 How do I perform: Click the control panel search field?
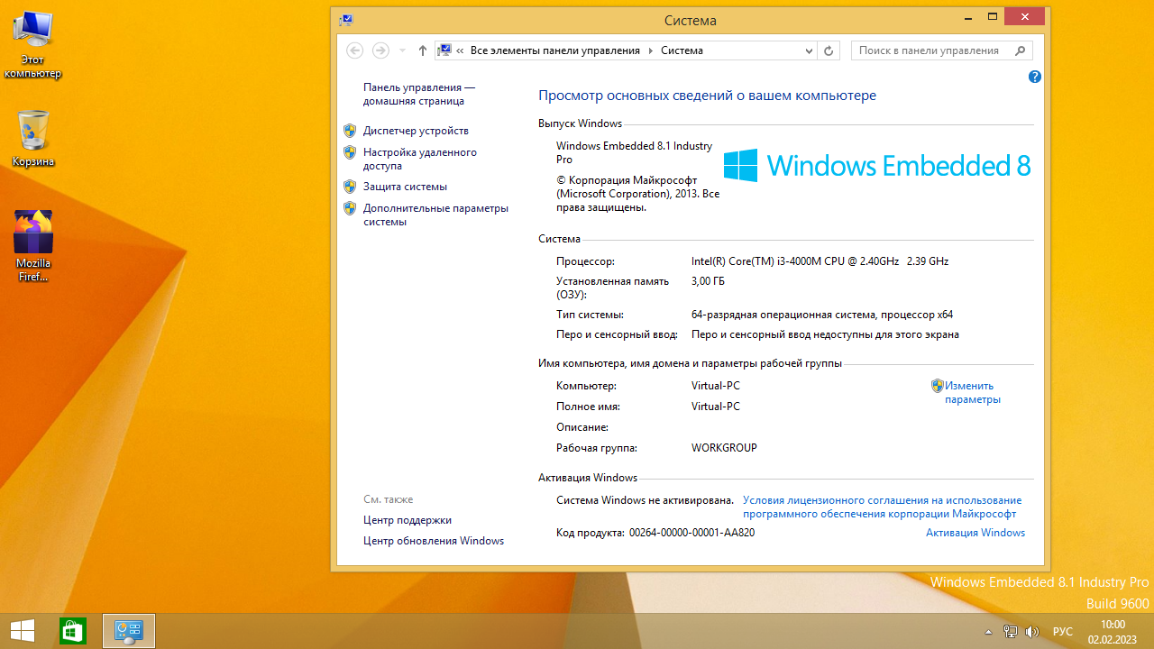(x=931, y=50)
